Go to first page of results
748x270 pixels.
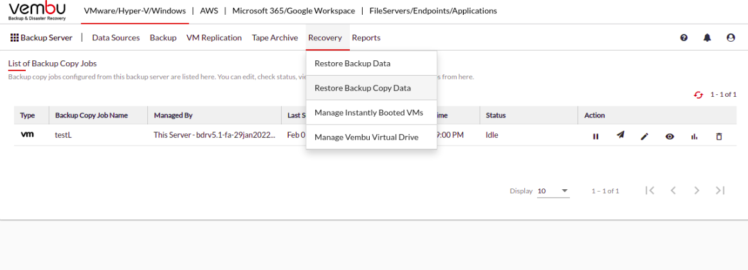coord(650,190)
